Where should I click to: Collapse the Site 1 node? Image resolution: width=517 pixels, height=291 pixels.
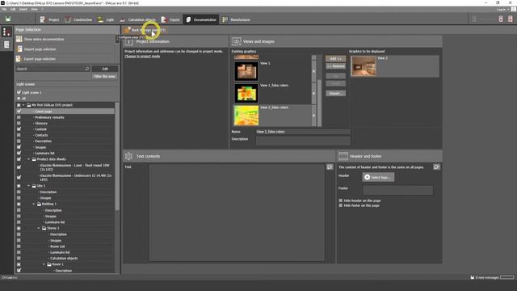pyautogui.click(x=29, y=186)
